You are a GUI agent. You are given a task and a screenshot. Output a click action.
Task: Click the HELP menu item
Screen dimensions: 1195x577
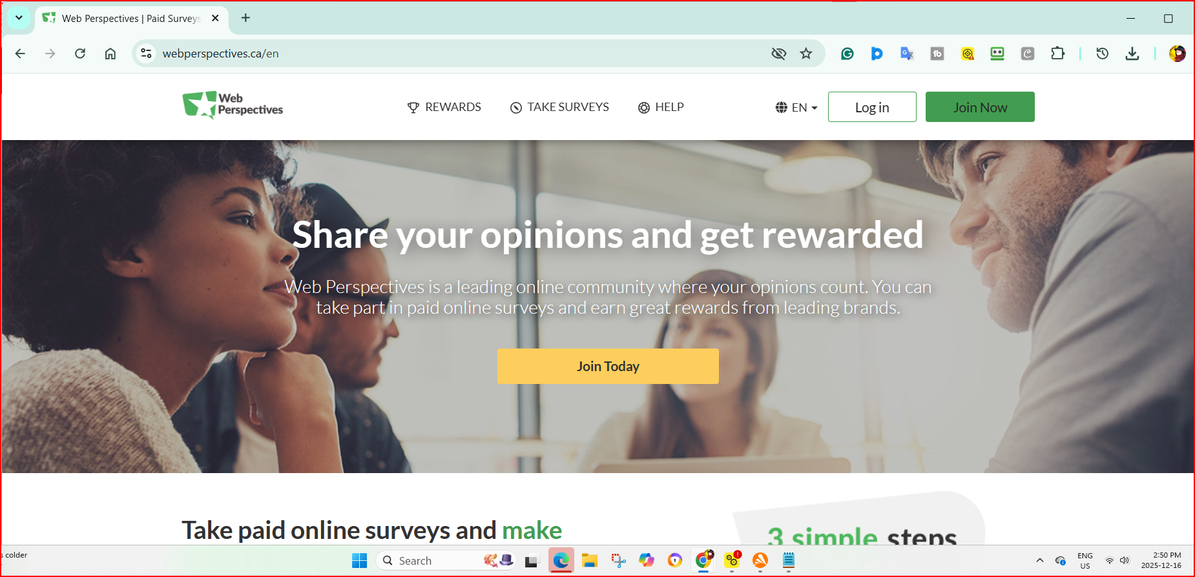[x=661, y=107]
